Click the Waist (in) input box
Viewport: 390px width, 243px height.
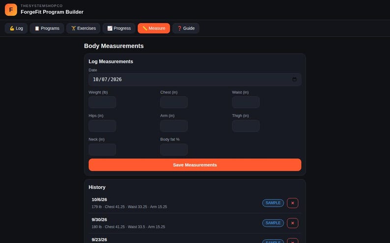(246, 102)
